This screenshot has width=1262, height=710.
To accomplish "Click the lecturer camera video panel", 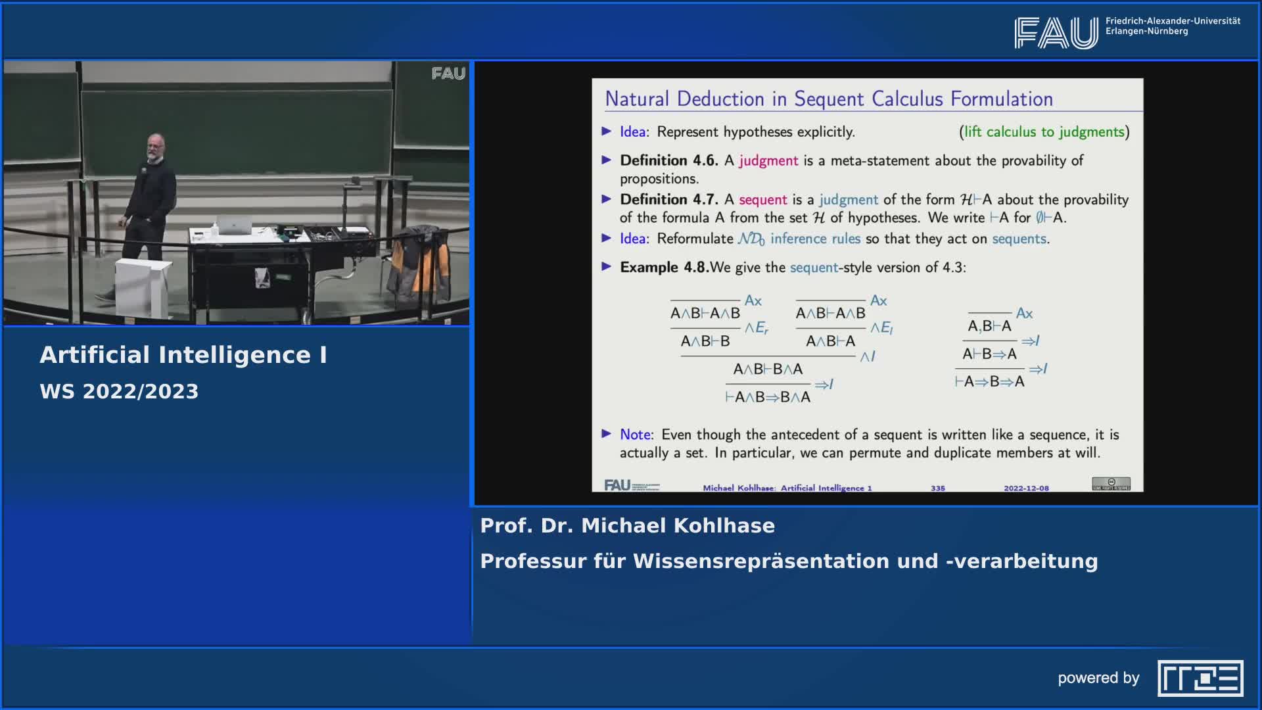I will 237,193.
